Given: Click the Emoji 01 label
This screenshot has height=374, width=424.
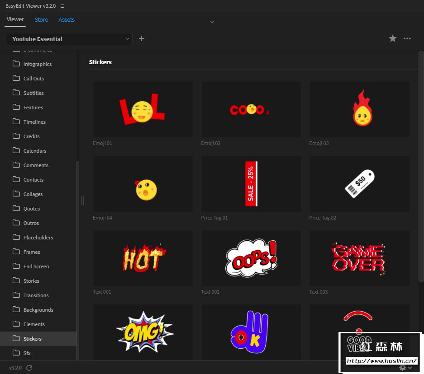Looking at the screenshot, I should point(102,143).
